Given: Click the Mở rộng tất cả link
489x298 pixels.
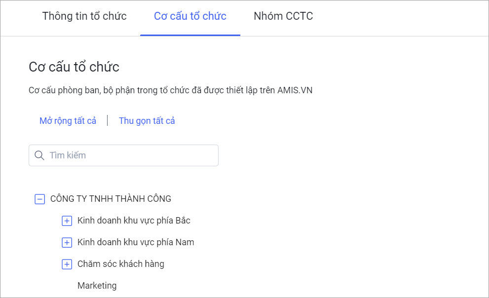Looking at the screenshot, I should [x=68, y=121].
